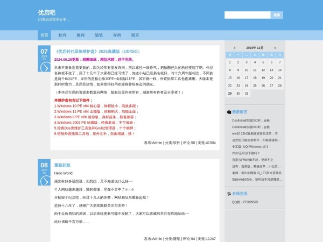Open post 《优启时代系统维护盘》2025典藏版

click(x=97, y=52)
